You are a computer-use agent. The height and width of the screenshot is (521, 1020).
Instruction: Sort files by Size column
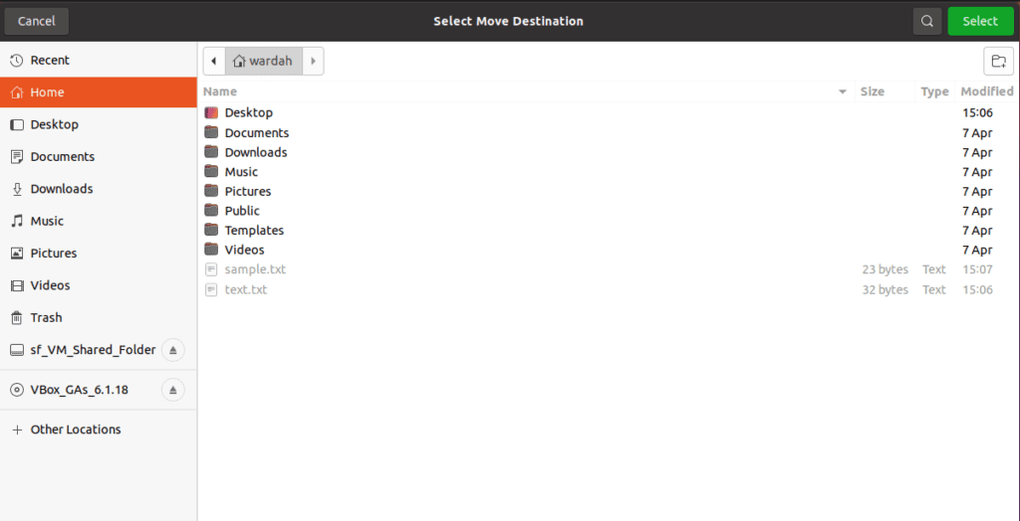pos(872,91)
